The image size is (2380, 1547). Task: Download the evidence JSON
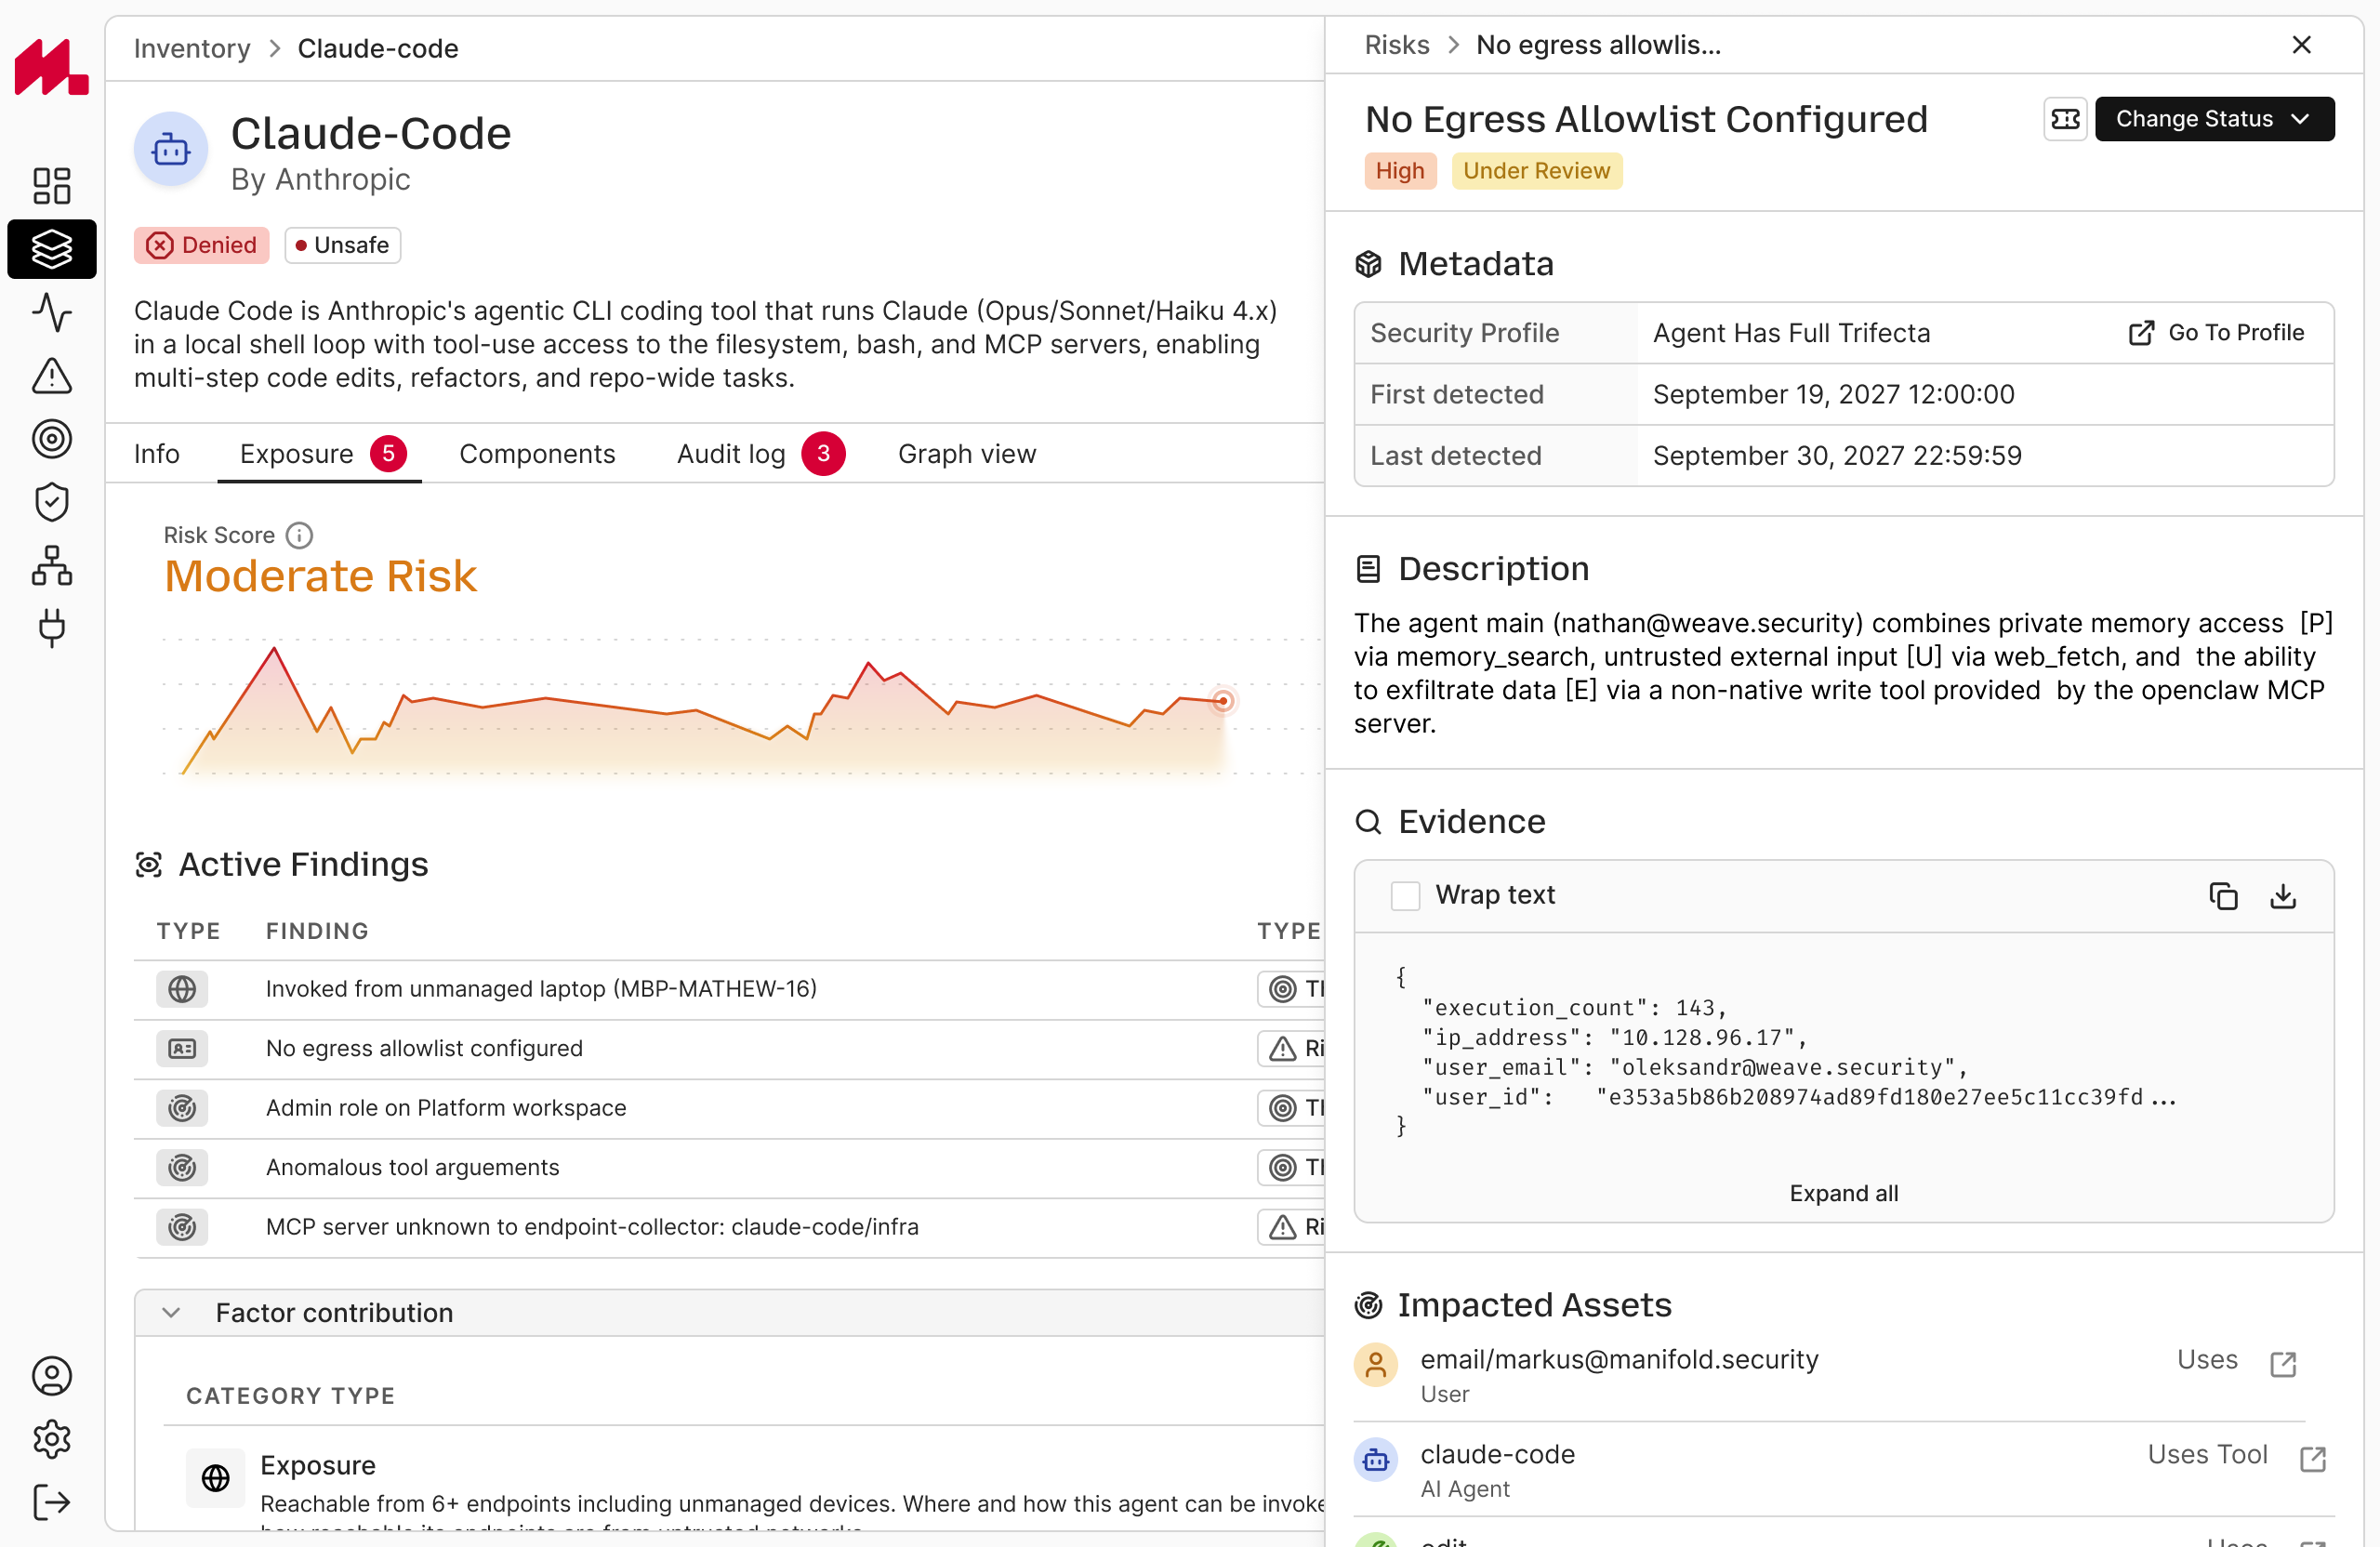click(2283, 896)
